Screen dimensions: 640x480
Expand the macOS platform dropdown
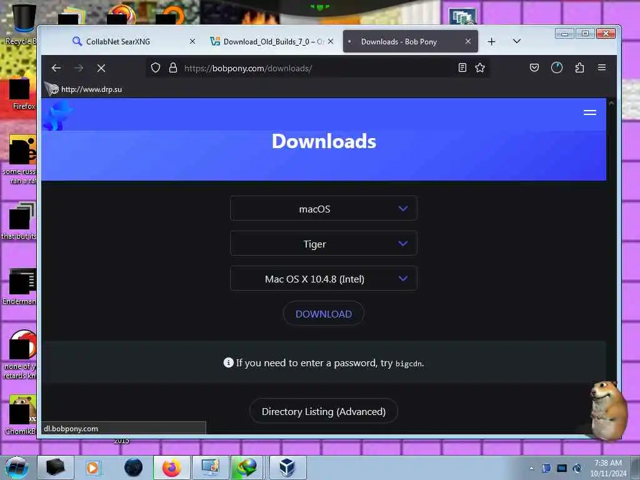pyautogui.click(x=323, y=209)
